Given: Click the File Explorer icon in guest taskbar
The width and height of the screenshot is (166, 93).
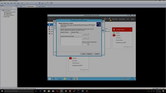Looking at the screenshot, I should 65,79.
